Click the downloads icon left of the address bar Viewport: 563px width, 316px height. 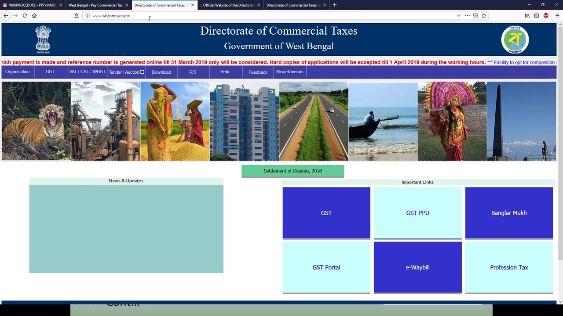[x=77, y=15]
